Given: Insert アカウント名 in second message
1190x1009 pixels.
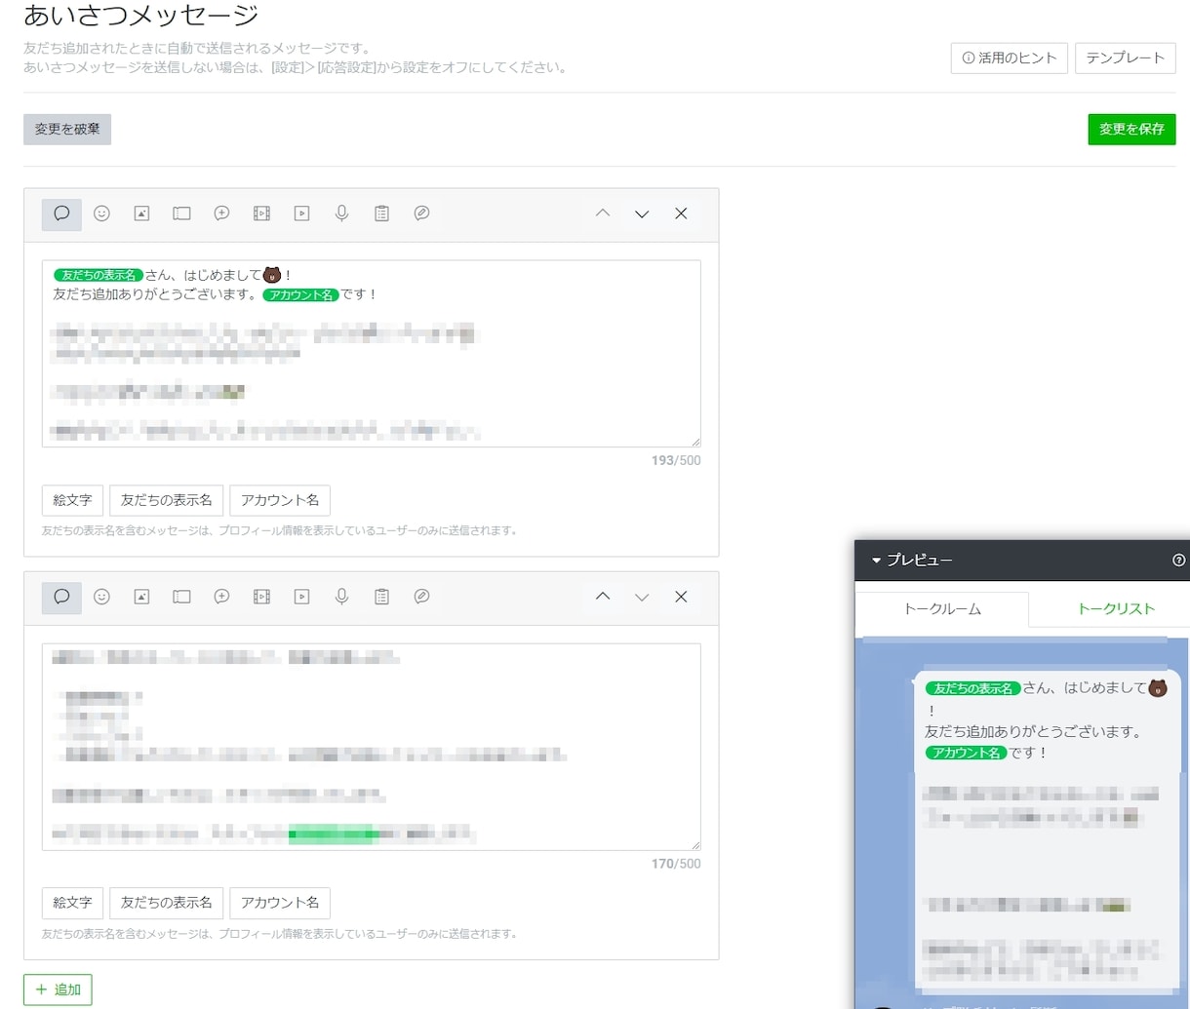Looking at the screenshot, I should (280, 903).
